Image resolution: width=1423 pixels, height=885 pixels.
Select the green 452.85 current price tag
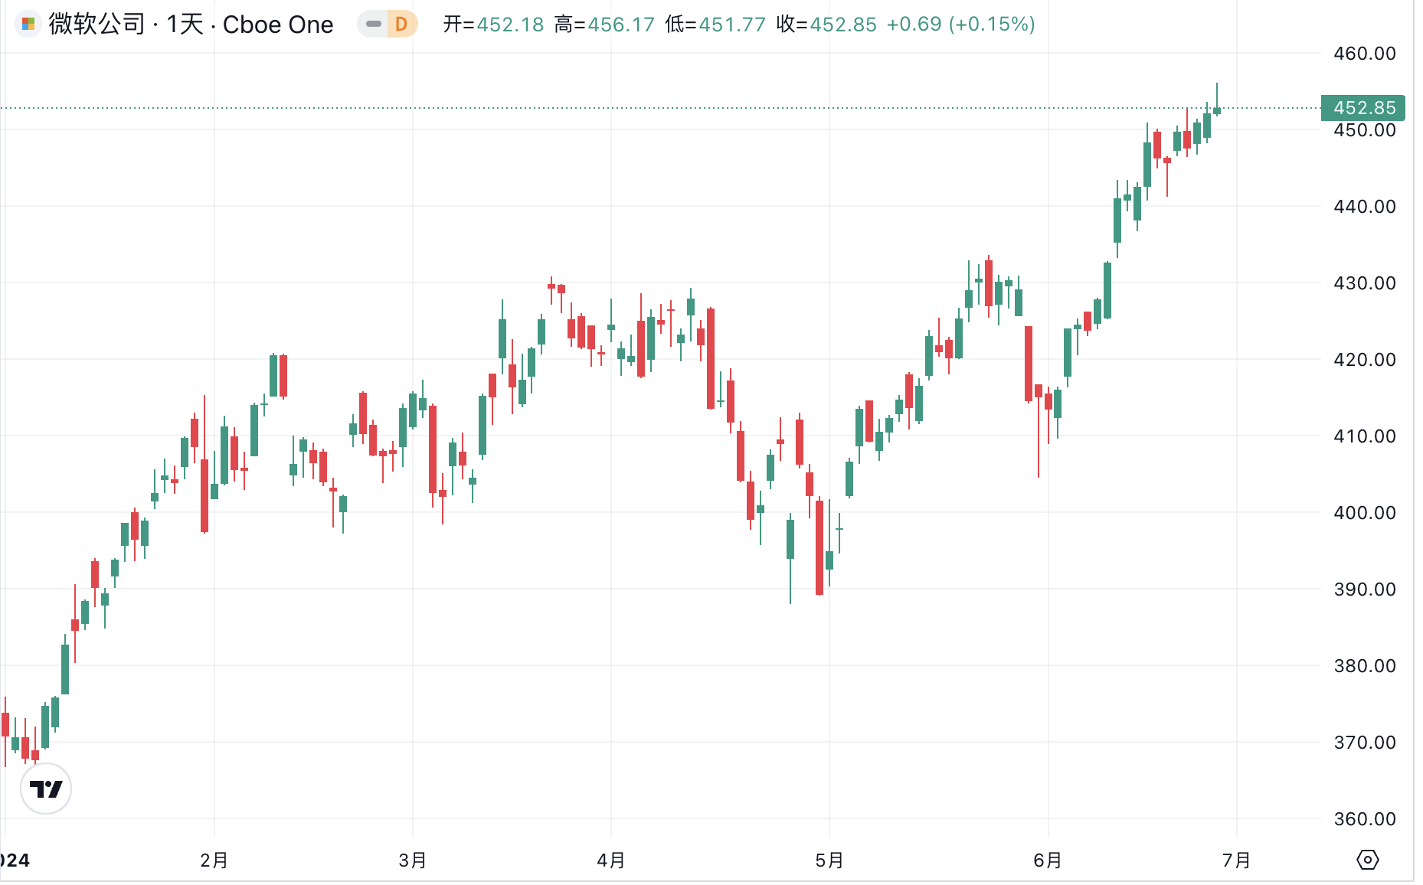1363,108
